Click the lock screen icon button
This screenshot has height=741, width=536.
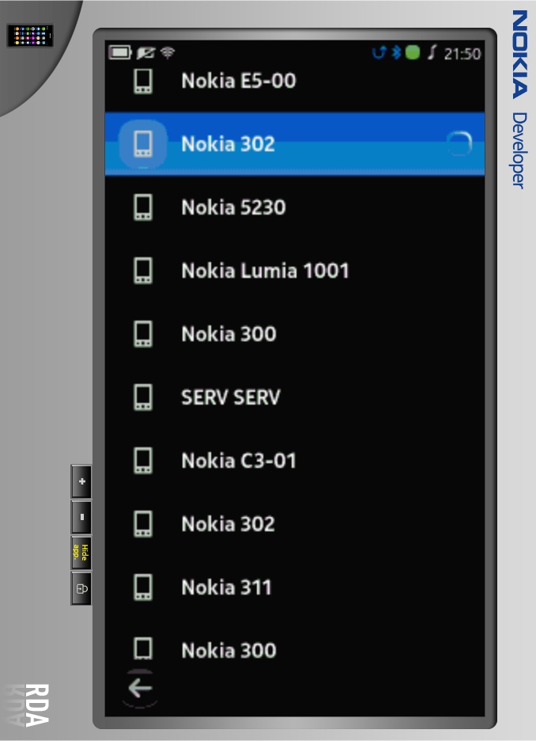coord(81,588)
